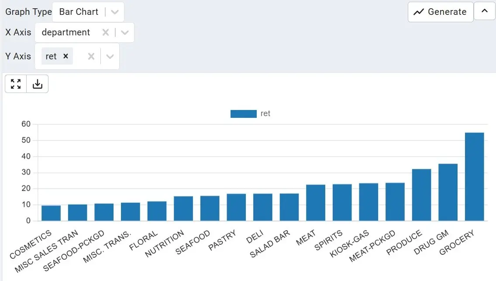Click the department X Axis input field
Screen dimensions: 496x281
pos(68,33)
